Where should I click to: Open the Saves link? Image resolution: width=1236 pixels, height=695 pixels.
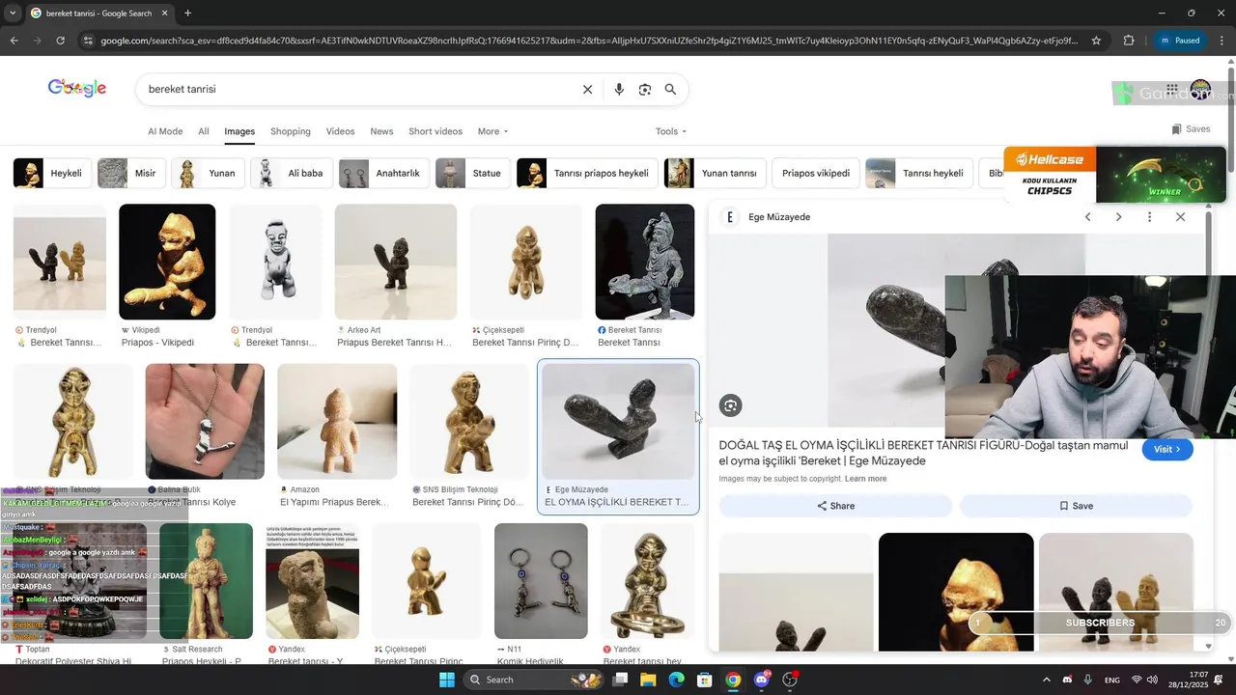[x=1191, y=129]
